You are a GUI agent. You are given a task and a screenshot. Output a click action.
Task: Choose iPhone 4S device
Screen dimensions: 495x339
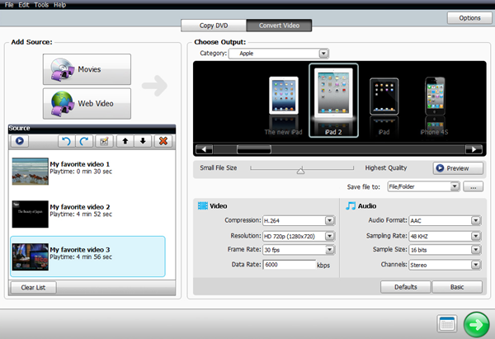[435, 106]
